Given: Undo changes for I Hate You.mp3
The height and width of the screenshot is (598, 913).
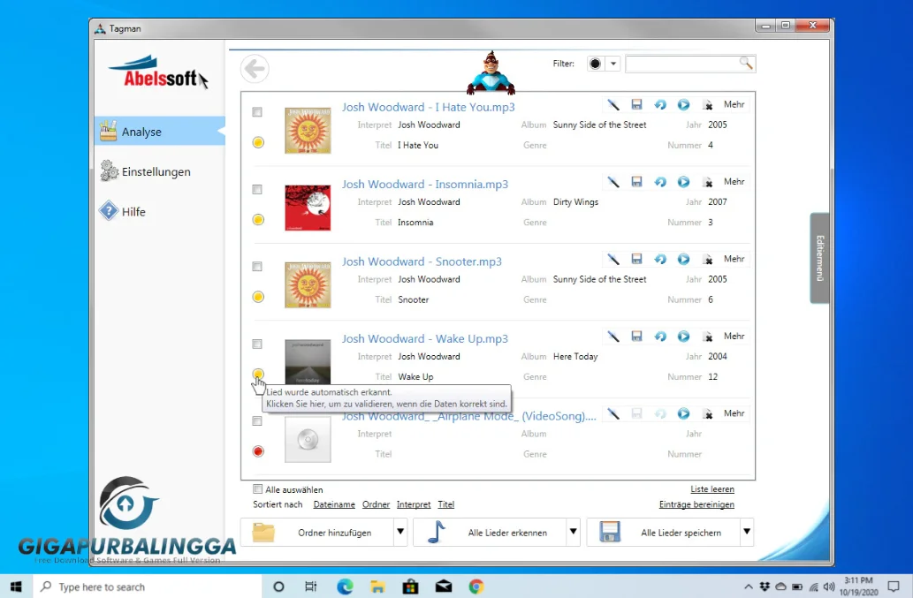Looking at the screenshot, I should tap(659, 105).
